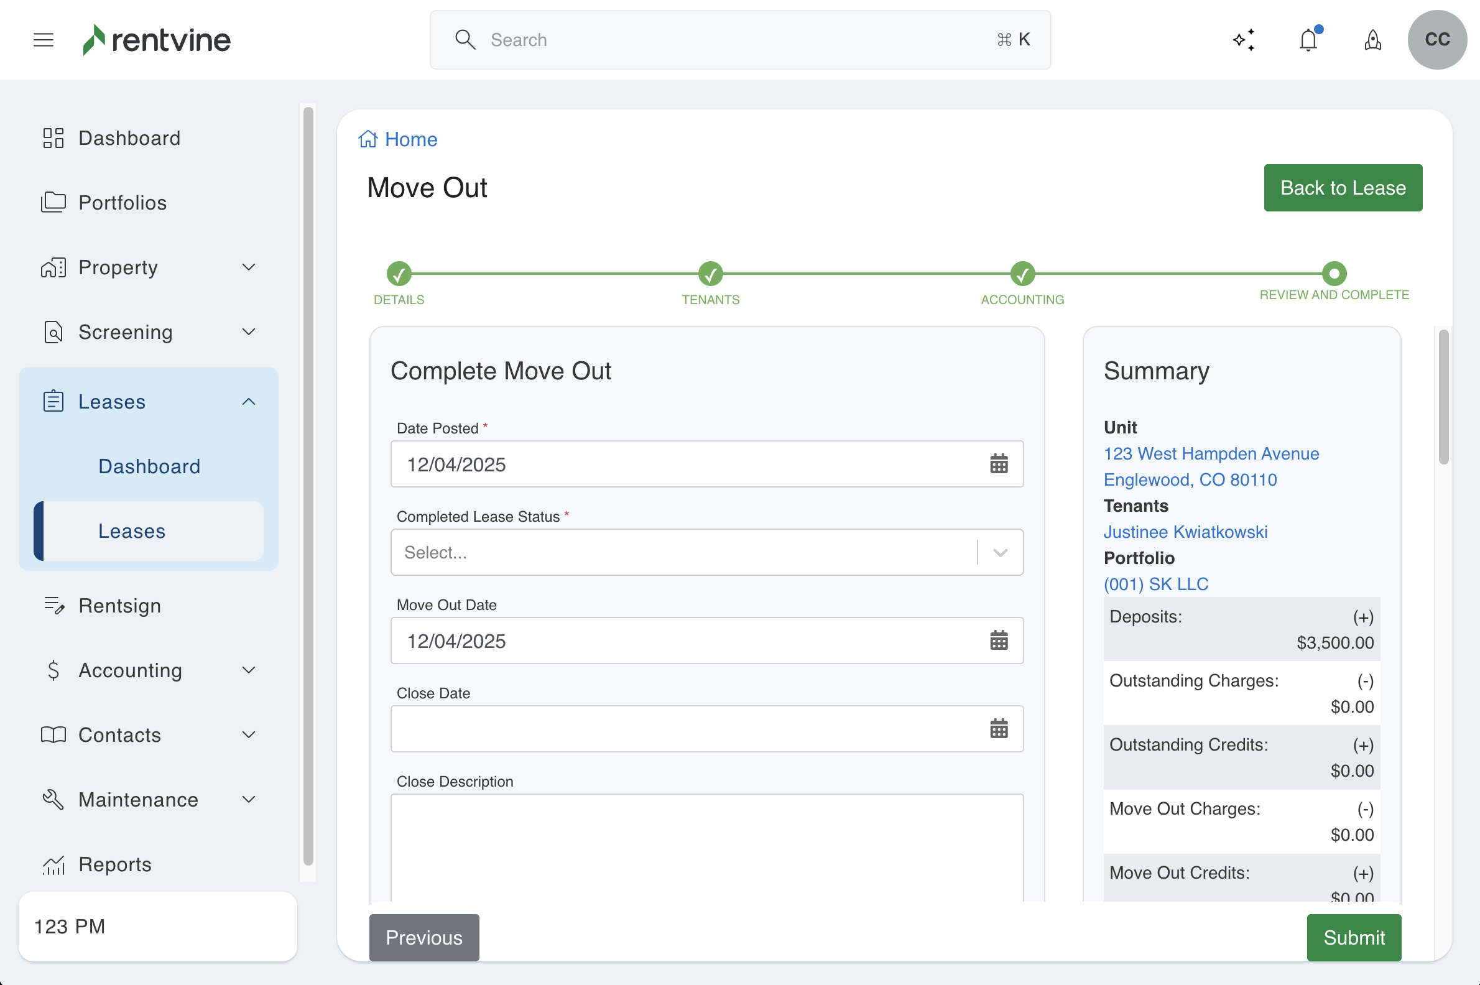
Task: Open the Move Out Date calendar icon
Action: (999, 640)
